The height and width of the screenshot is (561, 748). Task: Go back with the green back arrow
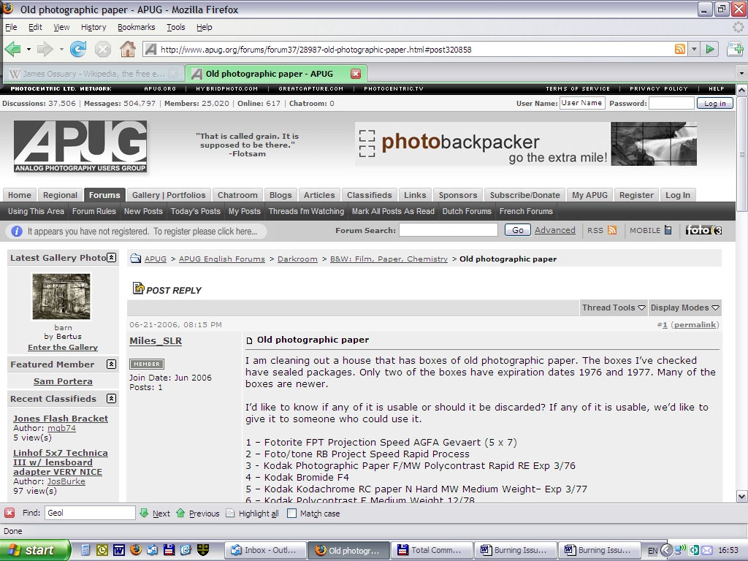point(12,49)
